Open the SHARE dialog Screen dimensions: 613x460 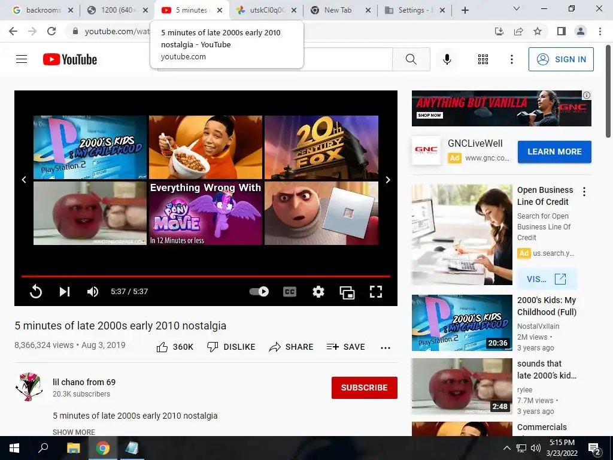pos(292,347)
